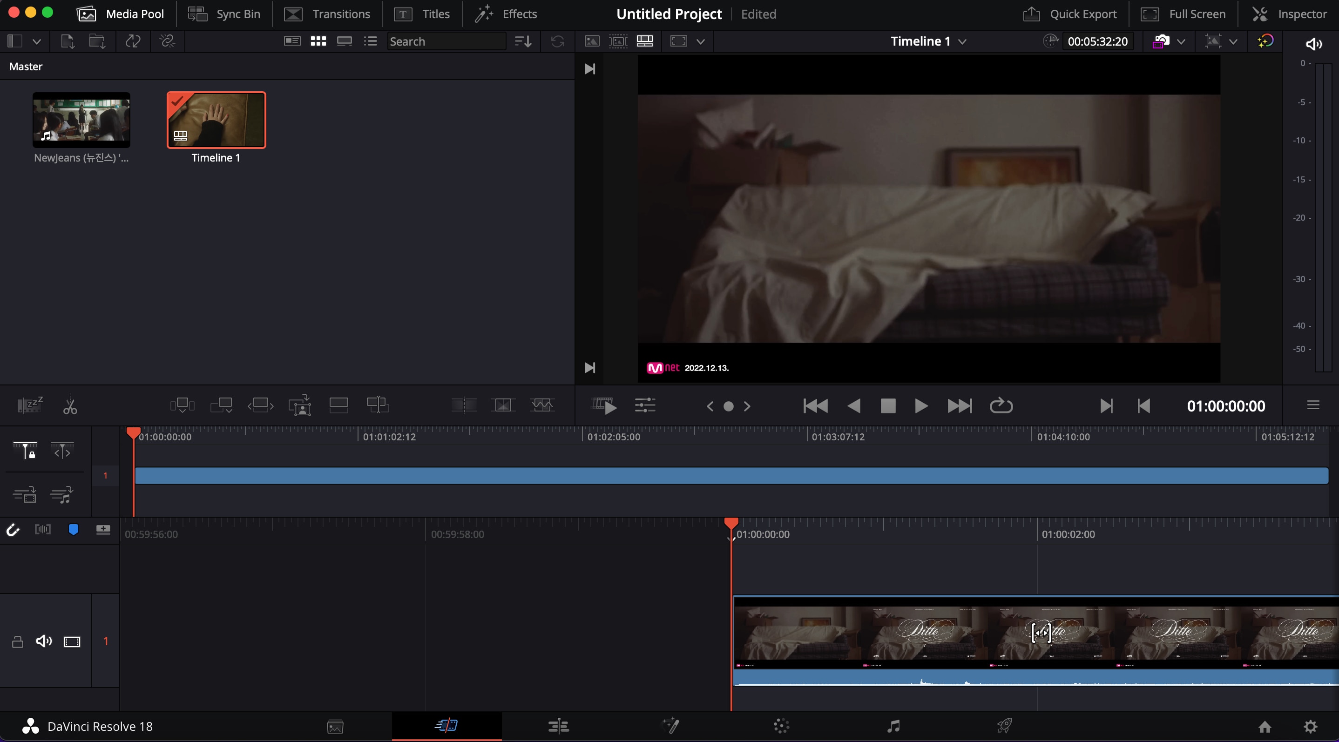The image size is (1339, 742).
Task: Click the Place on Top icon
Action: coord(339,405)
